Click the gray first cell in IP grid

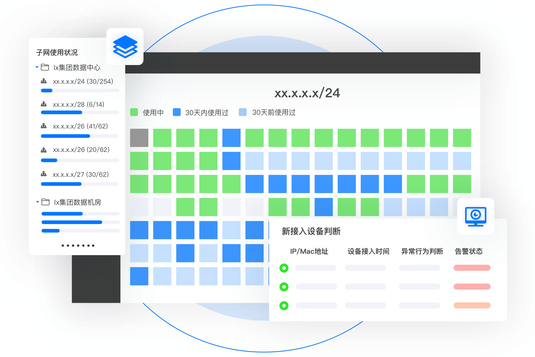pyautogui.click(x=139, y=138)
